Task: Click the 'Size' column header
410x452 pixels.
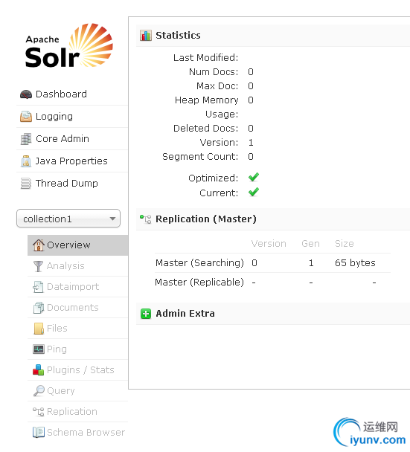Action: pyautogui.click(x=345, y=244)
